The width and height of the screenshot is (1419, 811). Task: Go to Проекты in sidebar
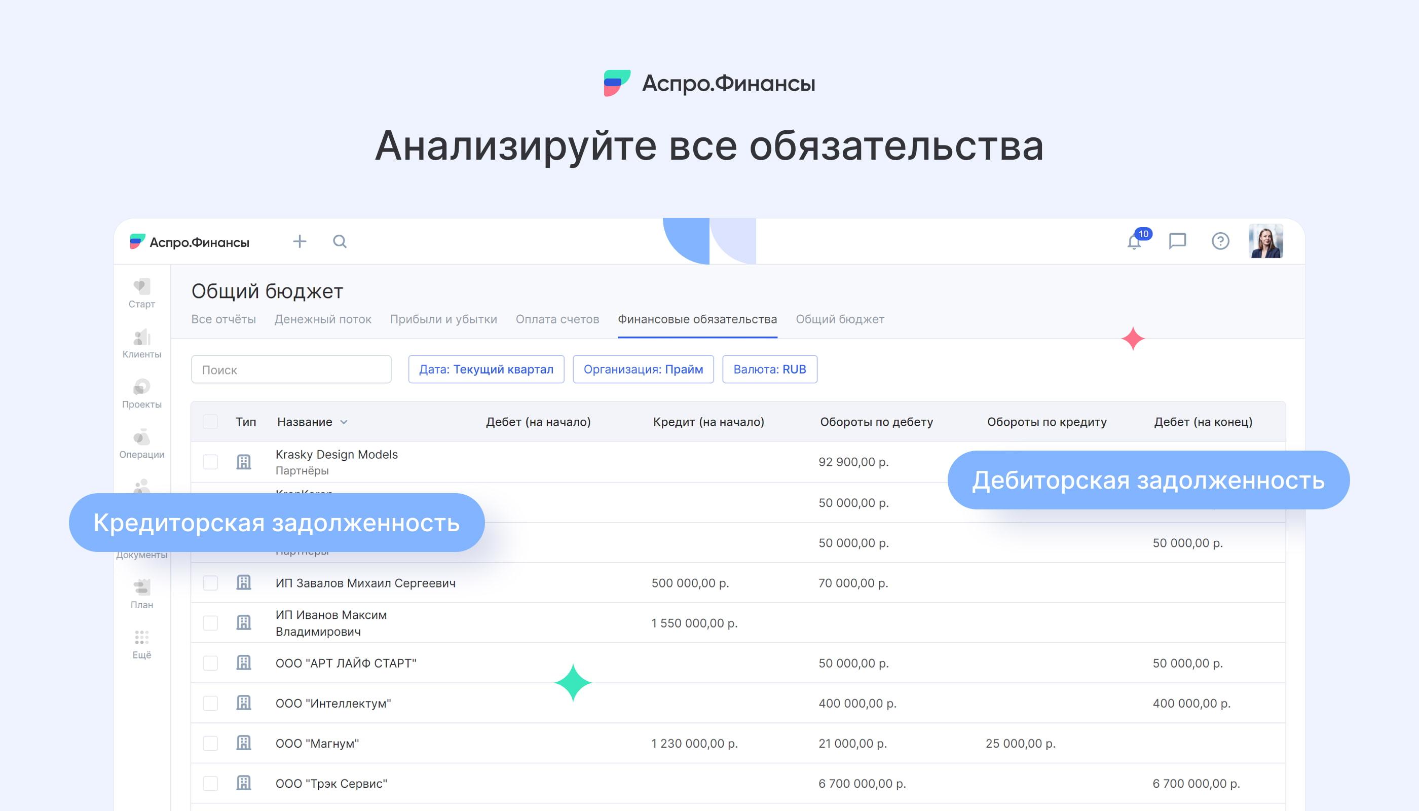point(141,393)
